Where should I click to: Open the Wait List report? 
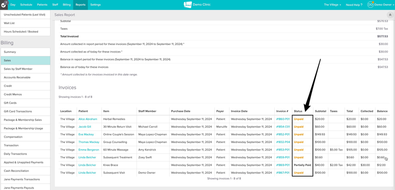click(x=25, y=23)
